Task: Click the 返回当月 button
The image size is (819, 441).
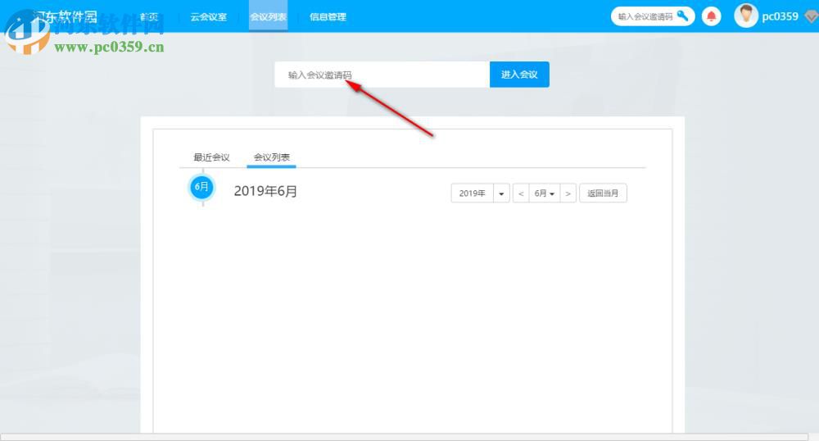Action: coord(603,193)
